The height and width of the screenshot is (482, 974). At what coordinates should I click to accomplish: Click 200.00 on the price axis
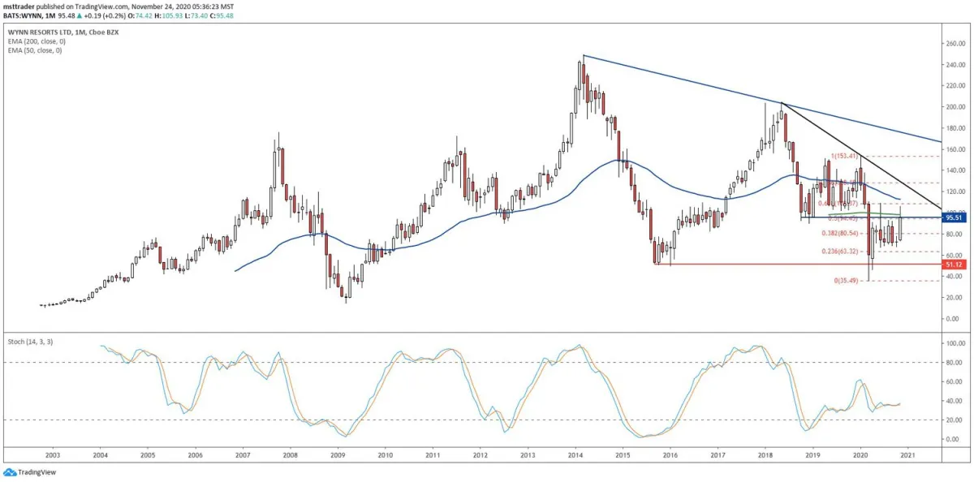(956, 107)
